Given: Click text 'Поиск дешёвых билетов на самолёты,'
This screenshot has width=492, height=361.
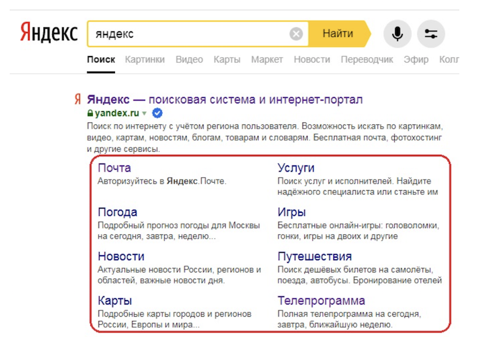Looking at the screenshot, I should tap(355, 269).
